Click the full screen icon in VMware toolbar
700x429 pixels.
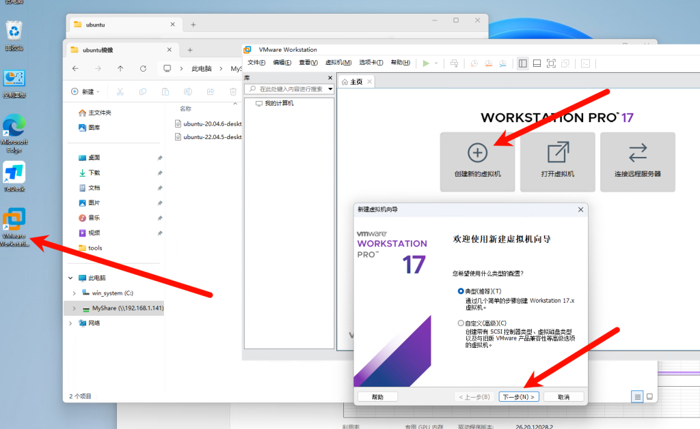tap(552, 63)
